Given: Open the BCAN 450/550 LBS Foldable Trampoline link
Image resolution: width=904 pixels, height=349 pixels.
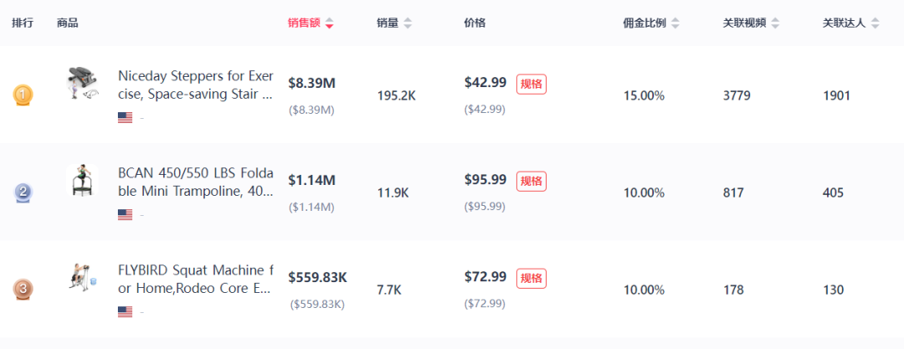Looking at the screenshot, I should tap(195, 182).
